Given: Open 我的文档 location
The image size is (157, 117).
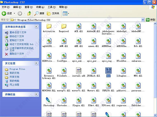Looking at the screenshot, I should 14,73.
